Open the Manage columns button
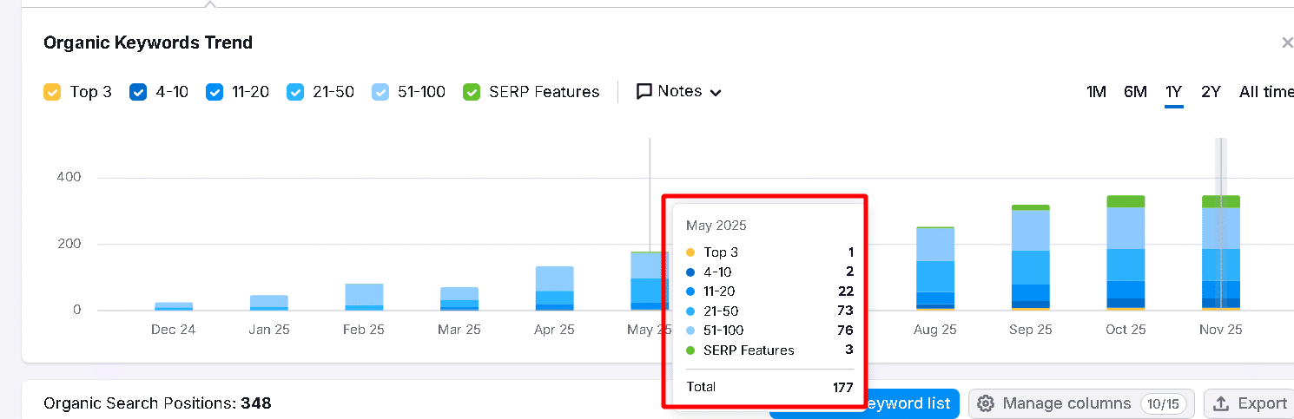 tap(1081, 403)
